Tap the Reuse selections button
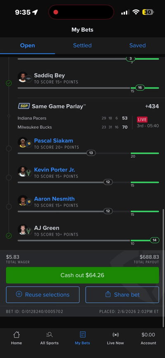Screen dimensions: 165x358 [x=43, y=295]
